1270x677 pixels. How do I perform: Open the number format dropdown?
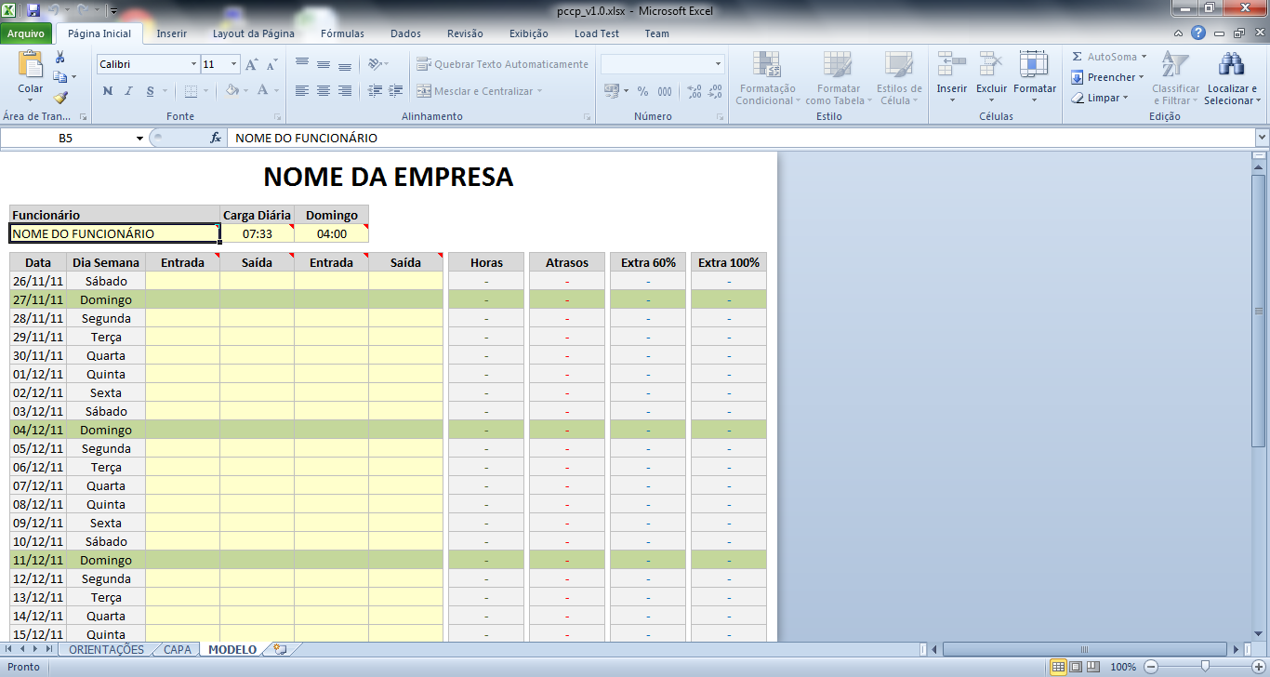[718, 64]
